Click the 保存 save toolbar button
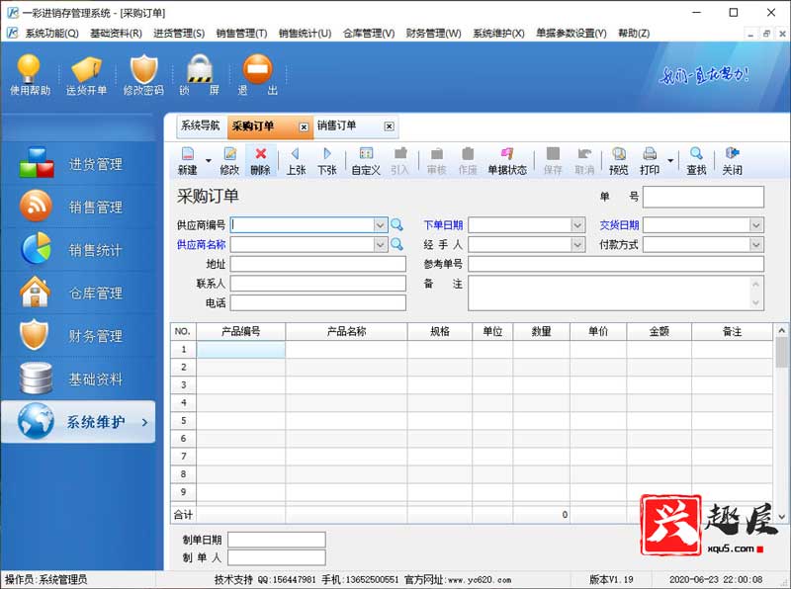 click(x=553, y=161)
